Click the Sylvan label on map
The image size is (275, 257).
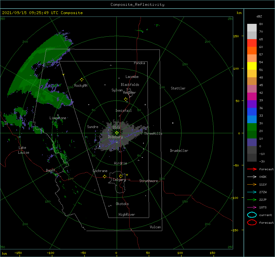pos(117,90)
